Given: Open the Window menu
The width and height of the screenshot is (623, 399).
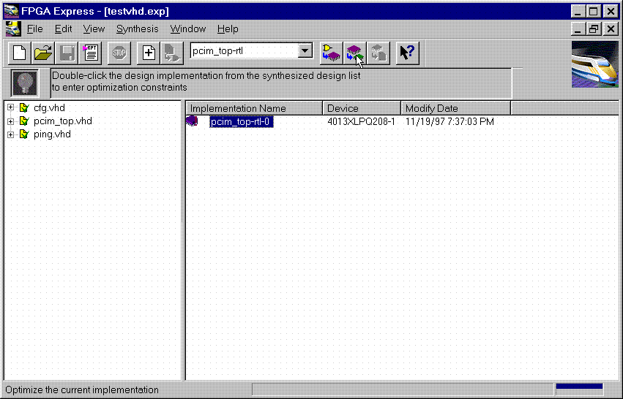Looking at the screenshot, I should pos(187,29).
